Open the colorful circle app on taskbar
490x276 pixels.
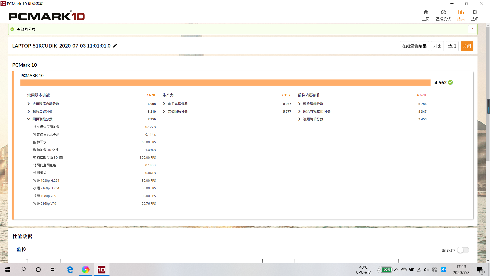pos(86,270)
